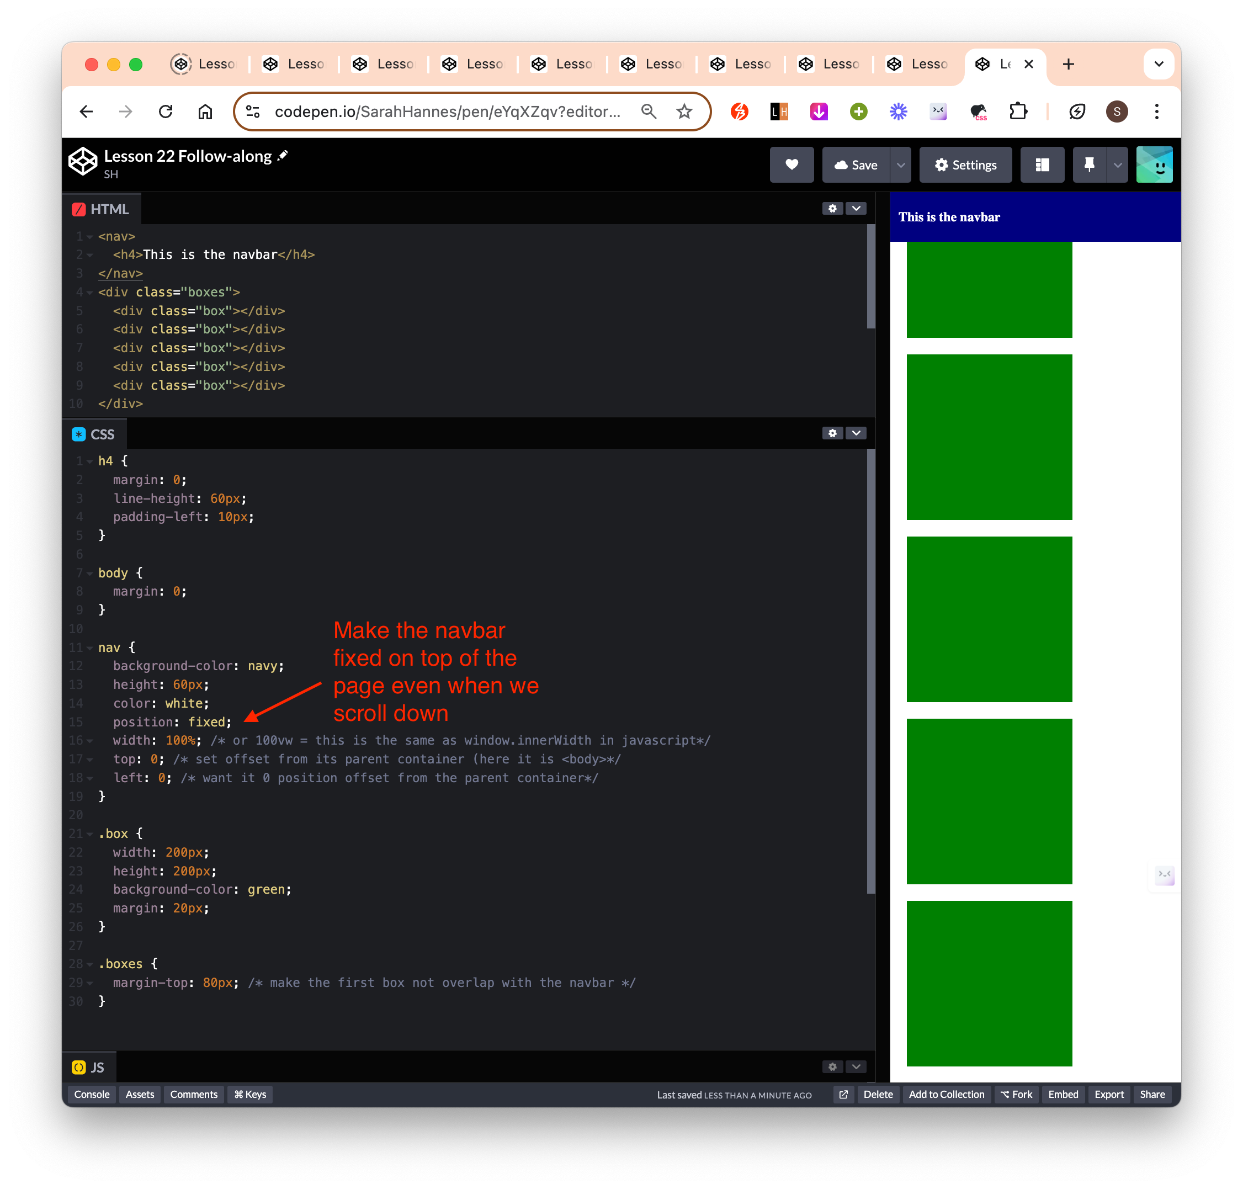Screen dimensions: 1243x1189
Task: Go forward in browser history
Action: point(125,112)
